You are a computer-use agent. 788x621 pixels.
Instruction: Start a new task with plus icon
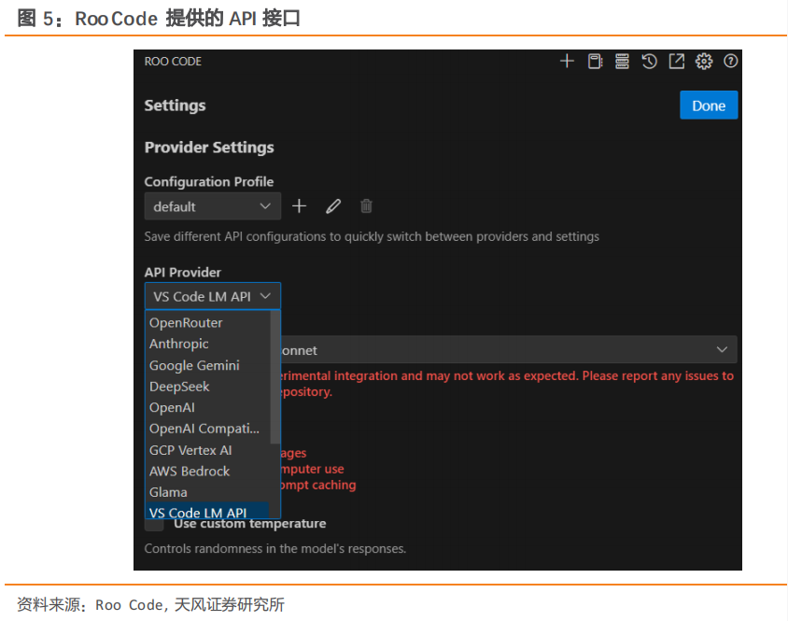click(x=567, y=62)
